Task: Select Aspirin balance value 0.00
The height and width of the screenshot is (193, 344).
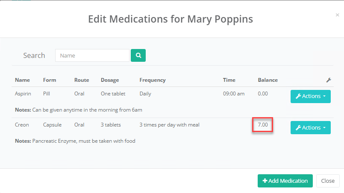Action: point(263,94)
